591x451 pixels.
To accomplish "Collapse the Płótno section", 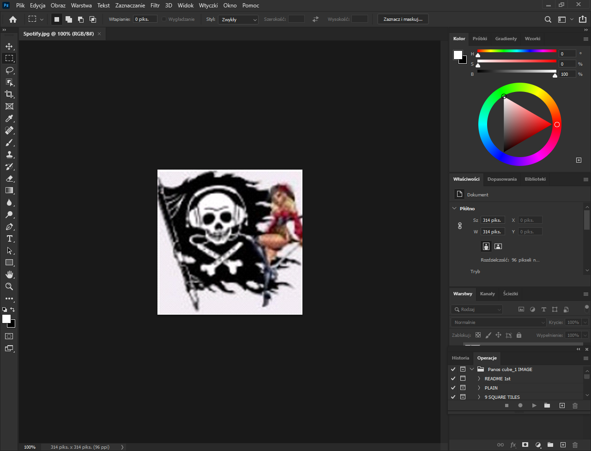I will (x=454, y=208).
